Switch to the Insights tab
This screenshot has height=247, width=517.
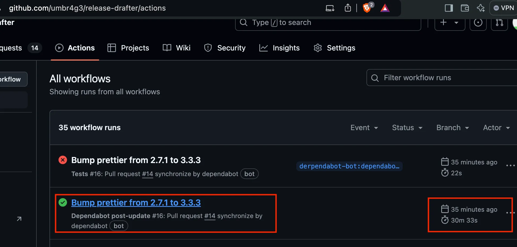pyautogui.click(x=279, y=48)
